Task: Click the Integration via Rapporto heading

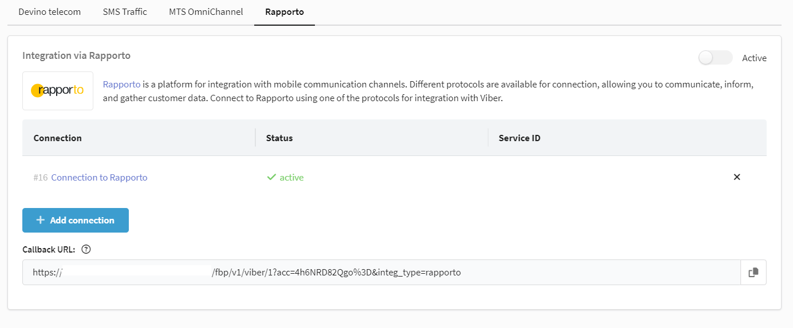Action: [x=77, y=55]
